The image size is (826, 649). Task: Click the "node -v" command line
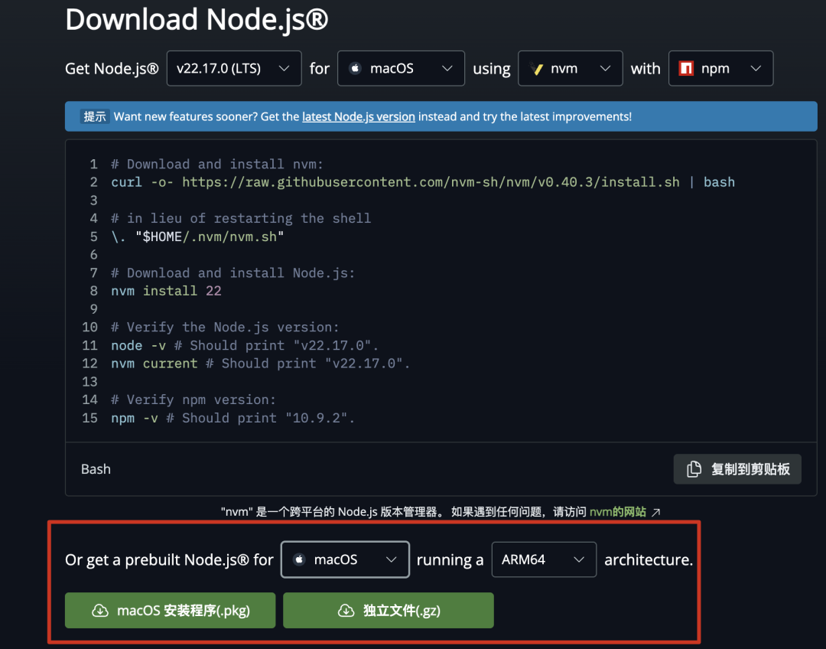(x=245, y=345)
